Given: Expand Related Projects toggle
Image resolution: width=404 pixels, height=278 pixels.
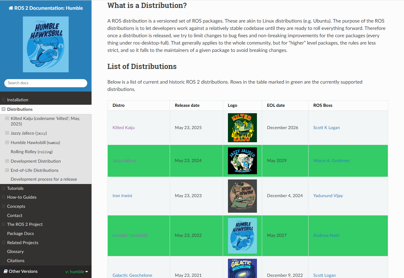Looking at the screenshot, I should [4, 243].
